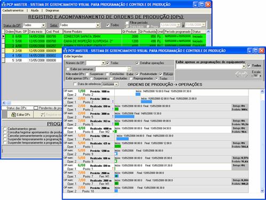Open the Cadastramentos menu
Image resolution: width=266 pixels, height=200 pixels.
point(13,11)
